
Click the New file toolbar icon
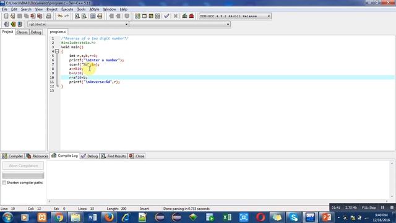pos(6,16)
